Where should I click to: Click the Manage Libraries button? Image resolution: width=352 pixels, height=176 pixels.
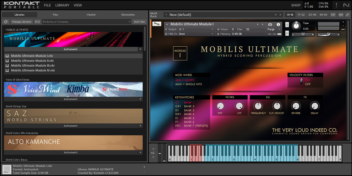click(22, 22)
